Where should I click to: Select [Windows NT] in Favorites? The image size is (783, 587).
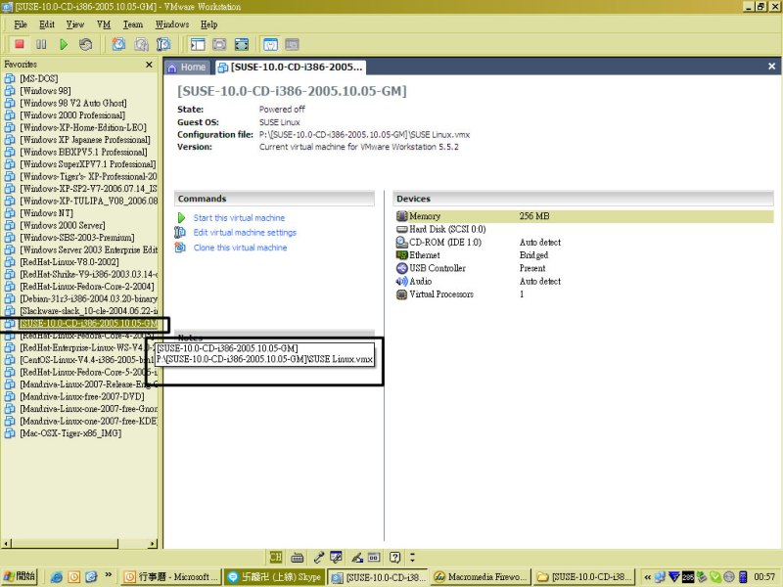[46, 213]
